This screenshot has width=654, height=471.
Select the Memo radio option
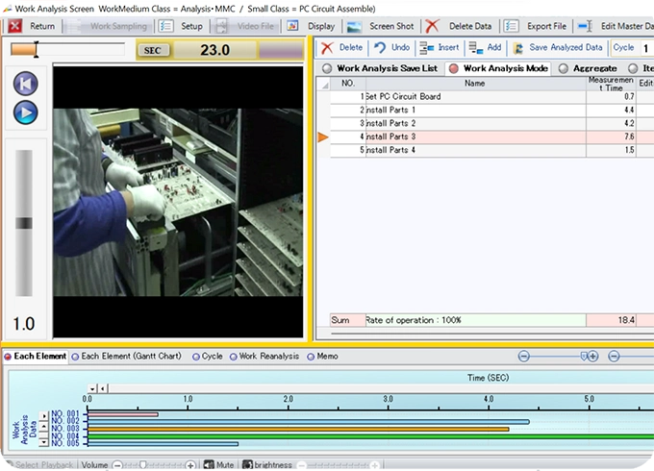point(311,357)
